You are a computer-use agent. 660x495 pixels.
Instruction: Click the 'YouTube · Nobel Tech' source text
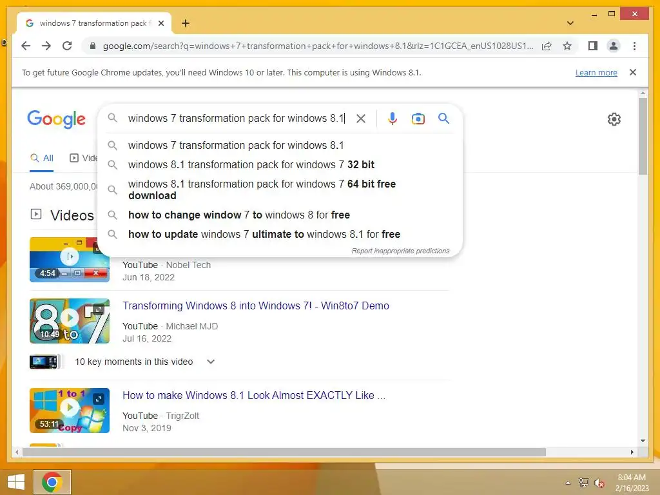[x=167, y=265]
